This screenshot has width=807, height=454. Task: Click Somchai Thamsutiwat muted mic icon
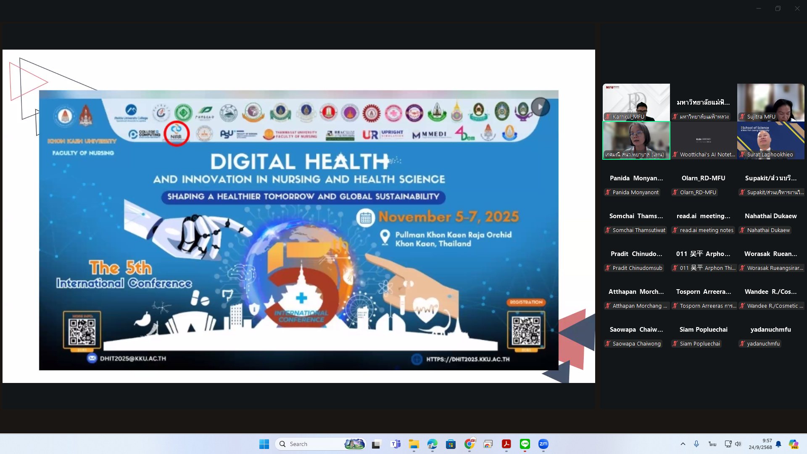pyautogui.click(x=608, y=230)
